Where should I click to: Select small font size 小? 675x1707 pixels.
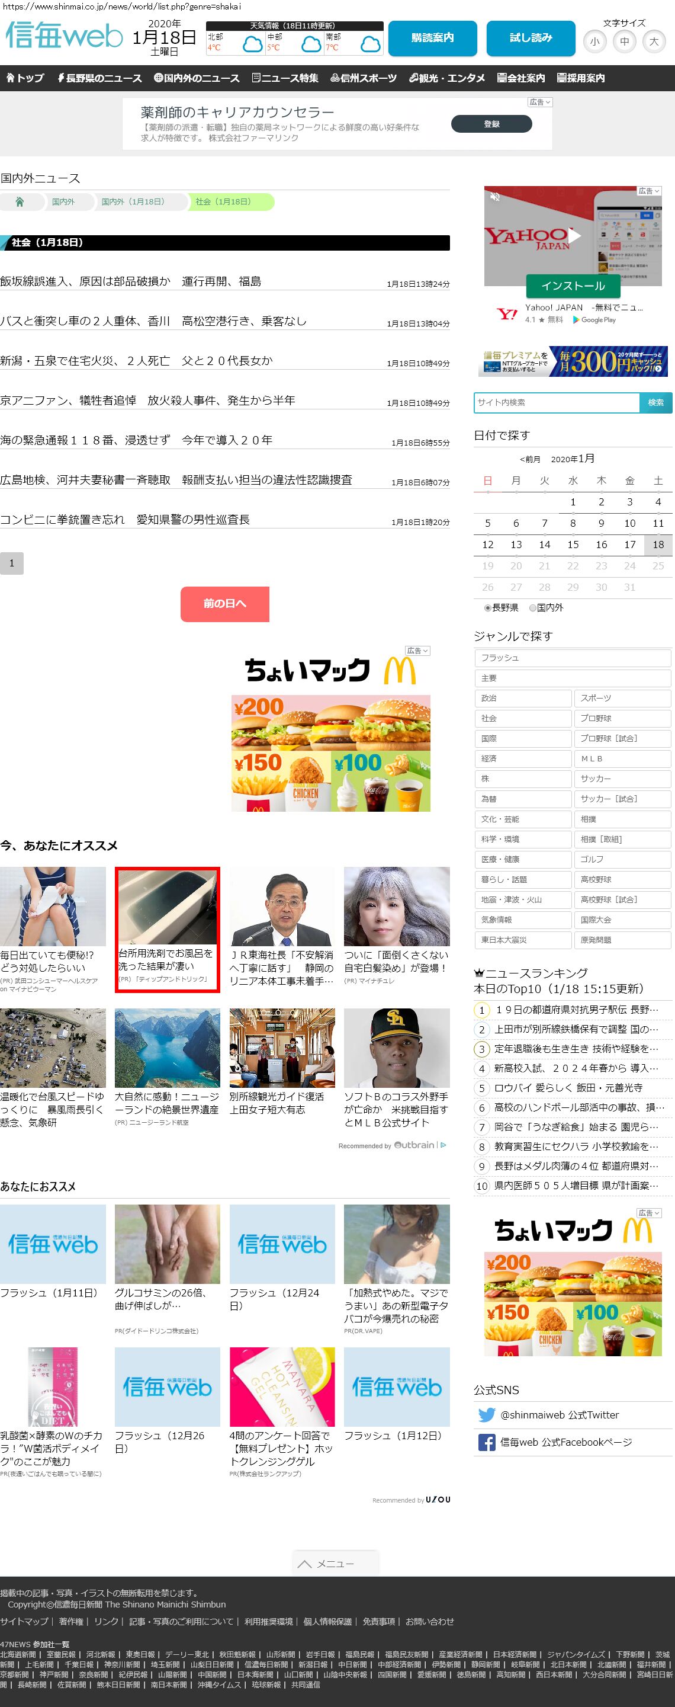click(x=594, y=41)
